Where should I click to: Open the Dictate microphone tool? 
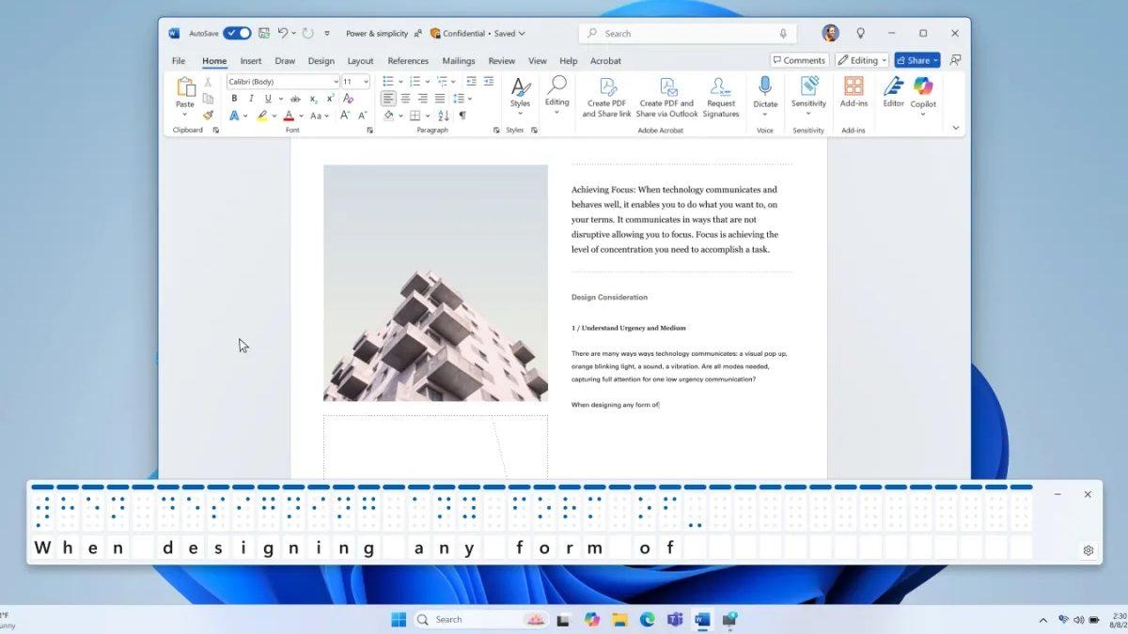[765, 92]
